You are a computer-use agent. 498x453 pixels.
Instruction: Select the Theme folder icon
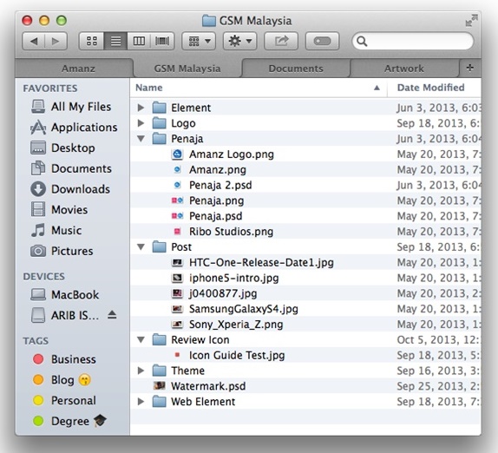point(159,371)
